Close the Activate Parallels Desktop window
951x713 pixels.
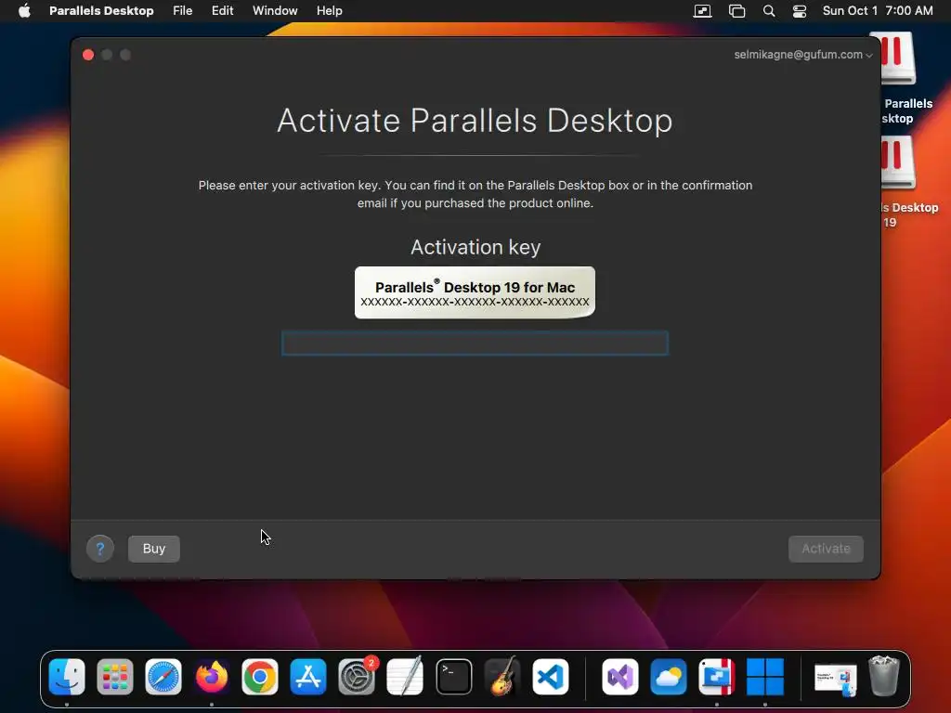[88, 55]
